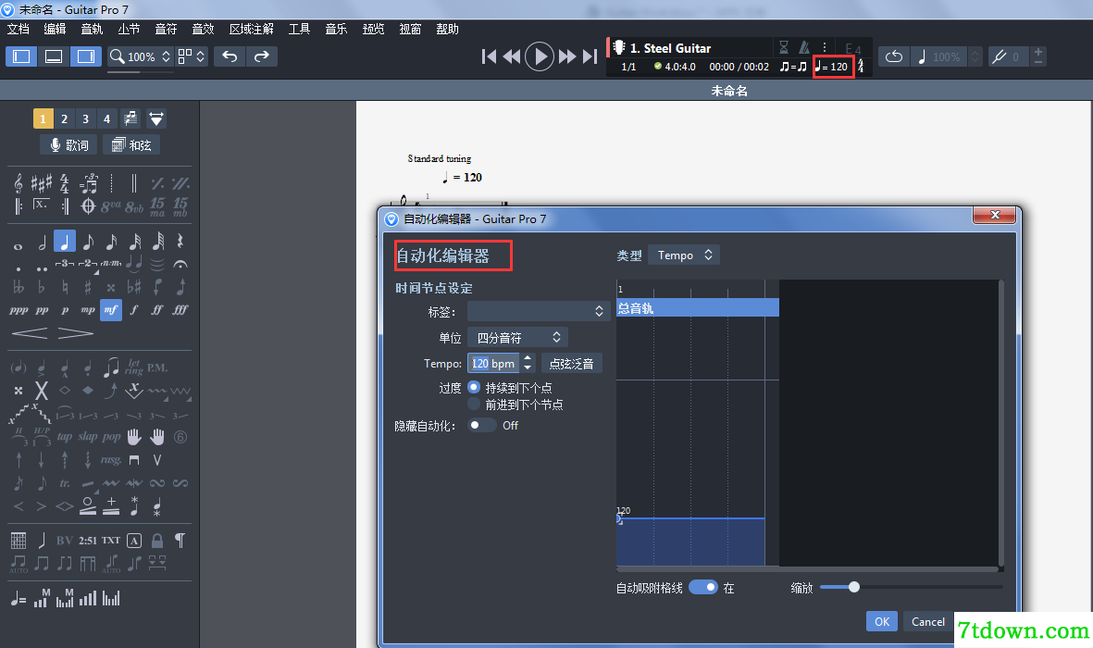Open the 工具 menu

tap(299, 29)
